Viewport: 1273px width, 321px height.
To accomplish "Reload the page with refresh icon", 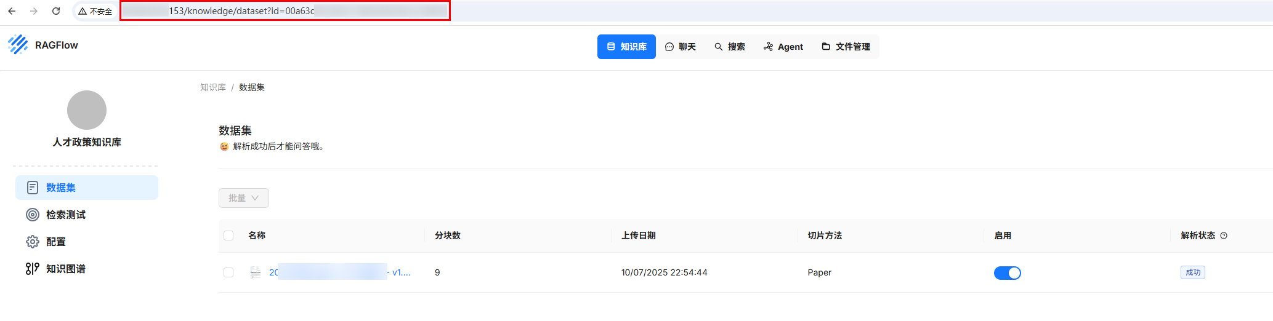I will pos(56,11).
